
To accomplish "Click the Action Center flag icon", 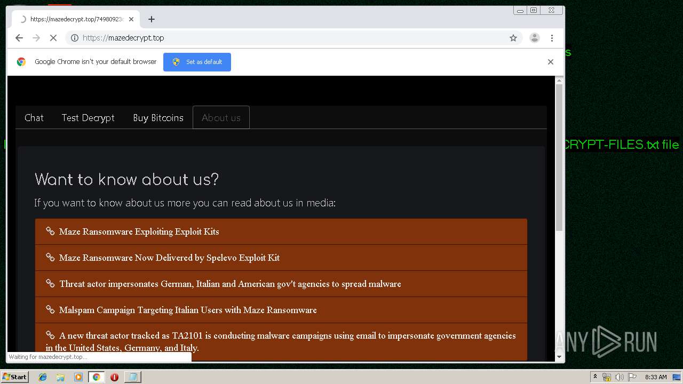I will tap(632, 377).
